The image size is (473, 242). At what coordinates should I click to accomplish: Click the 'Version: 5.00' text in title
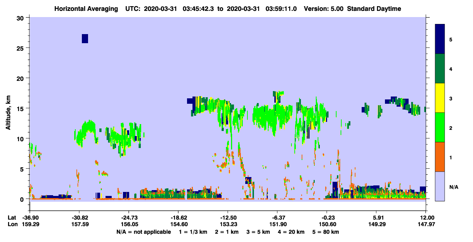323,9
